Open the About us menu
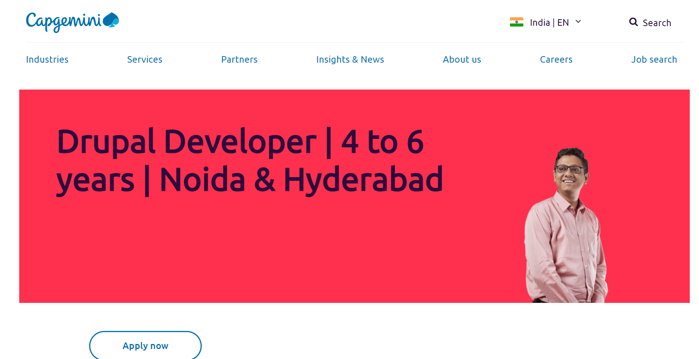This screenshot has width=699, height=359. [462, 60]
